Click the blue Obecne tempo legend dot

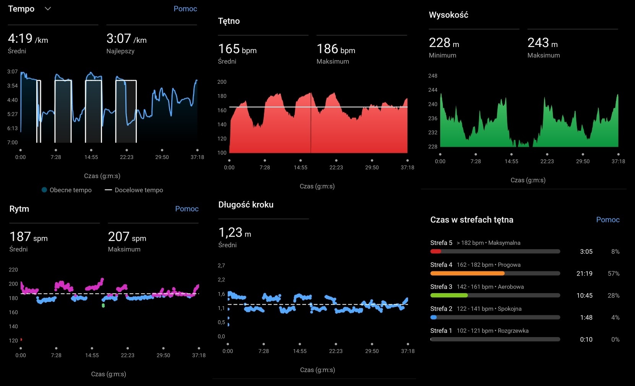44,190
